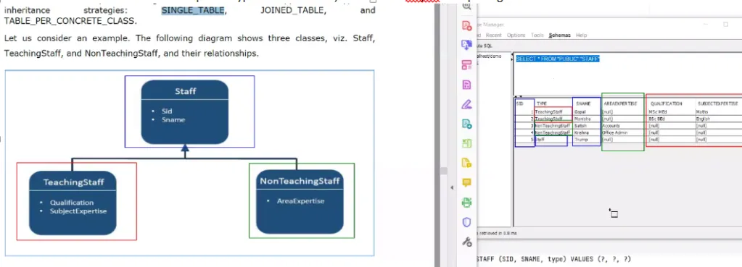Select the Satish cell in results
The width and height of the screenshot is (742, 267).
click(x=580, y=126)
